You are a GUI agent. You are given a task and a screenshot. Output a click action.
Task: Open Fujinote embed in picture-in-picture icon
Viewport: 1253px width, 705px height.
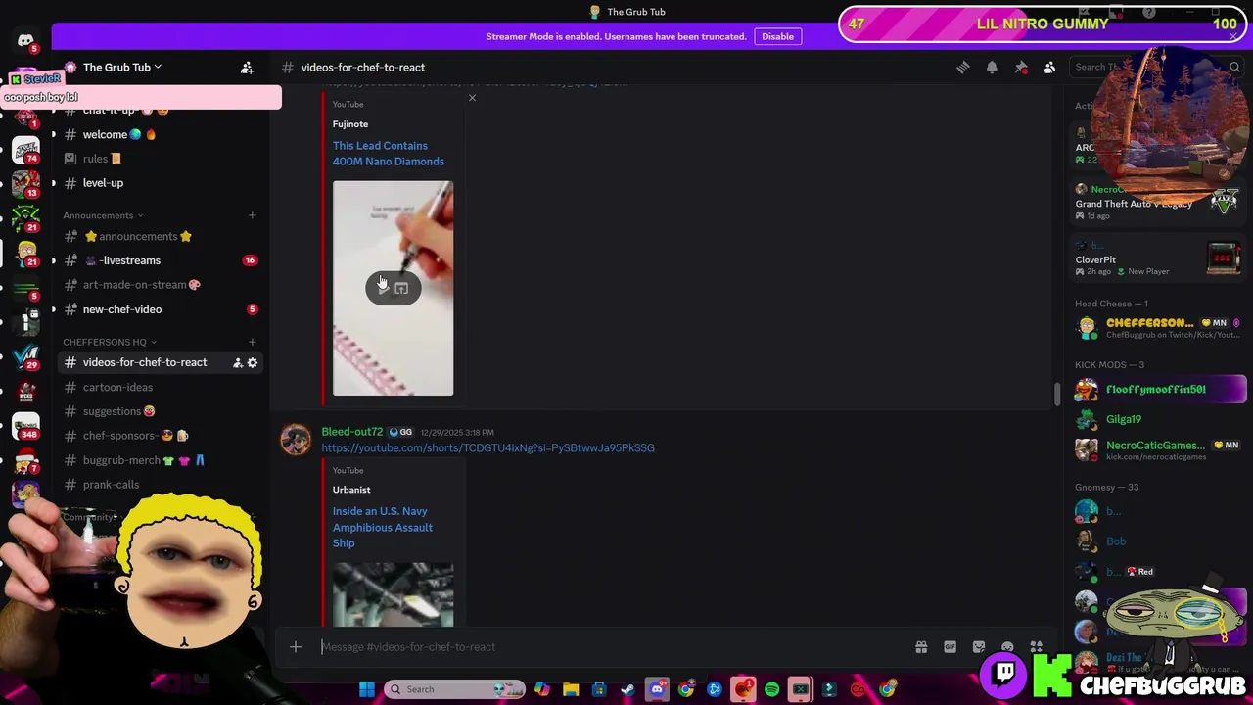pyautogui.click(x=401, y=288)
